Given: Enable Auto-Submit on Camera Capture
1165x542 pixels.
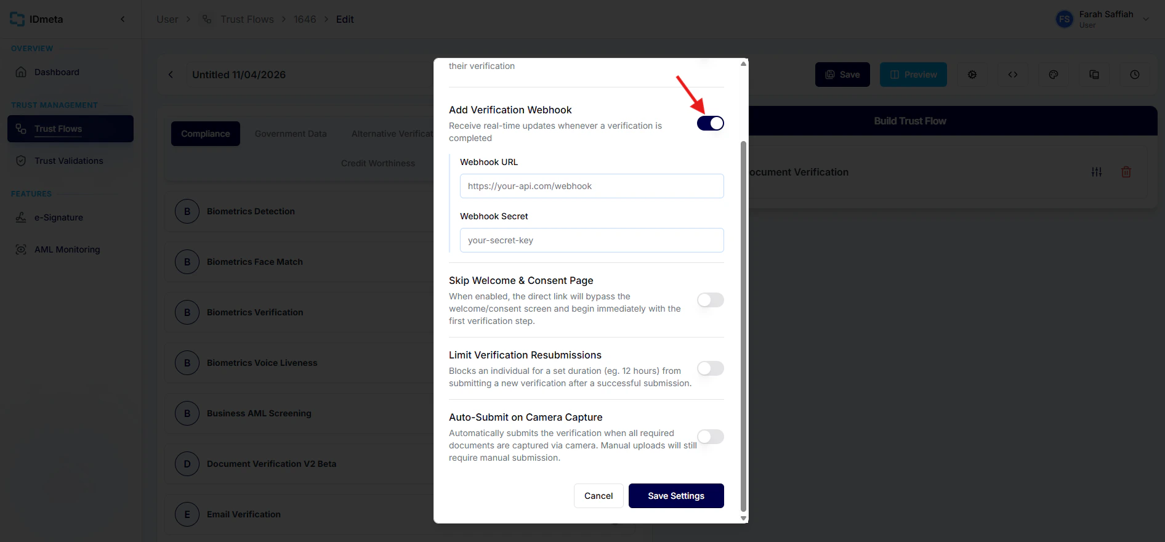Looking at the screenshot, I should click(710, 437).
